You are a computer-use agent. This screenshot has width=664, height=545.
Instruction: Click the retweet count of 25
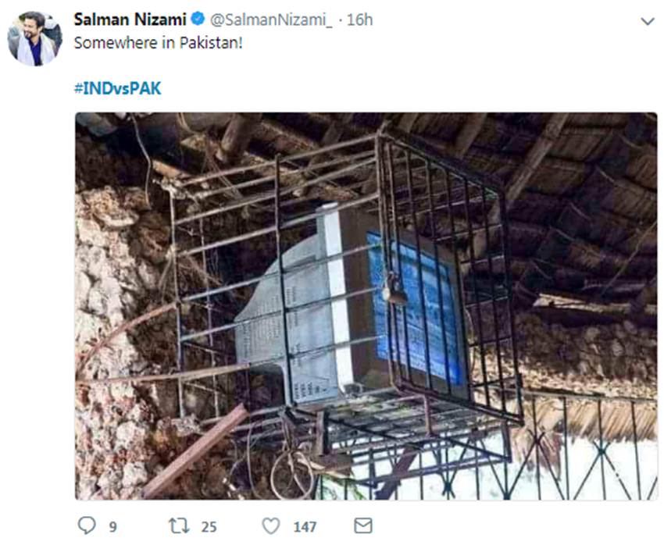pyautogui.click(x=209, y=526)
